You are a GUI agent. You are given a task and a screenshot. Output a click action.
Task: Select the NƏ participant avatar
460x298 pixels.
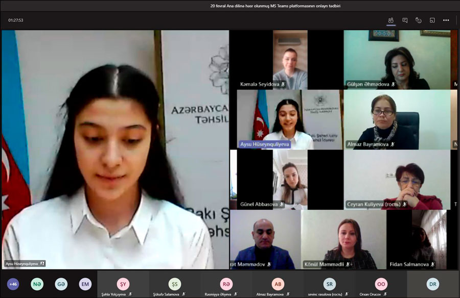pos(37,284)
